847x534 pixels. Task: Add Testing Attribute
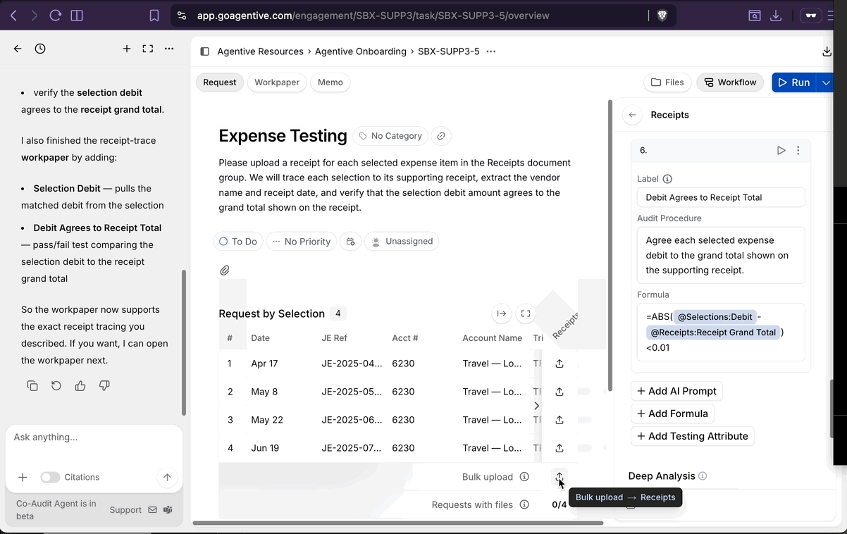tap(693, 436)
